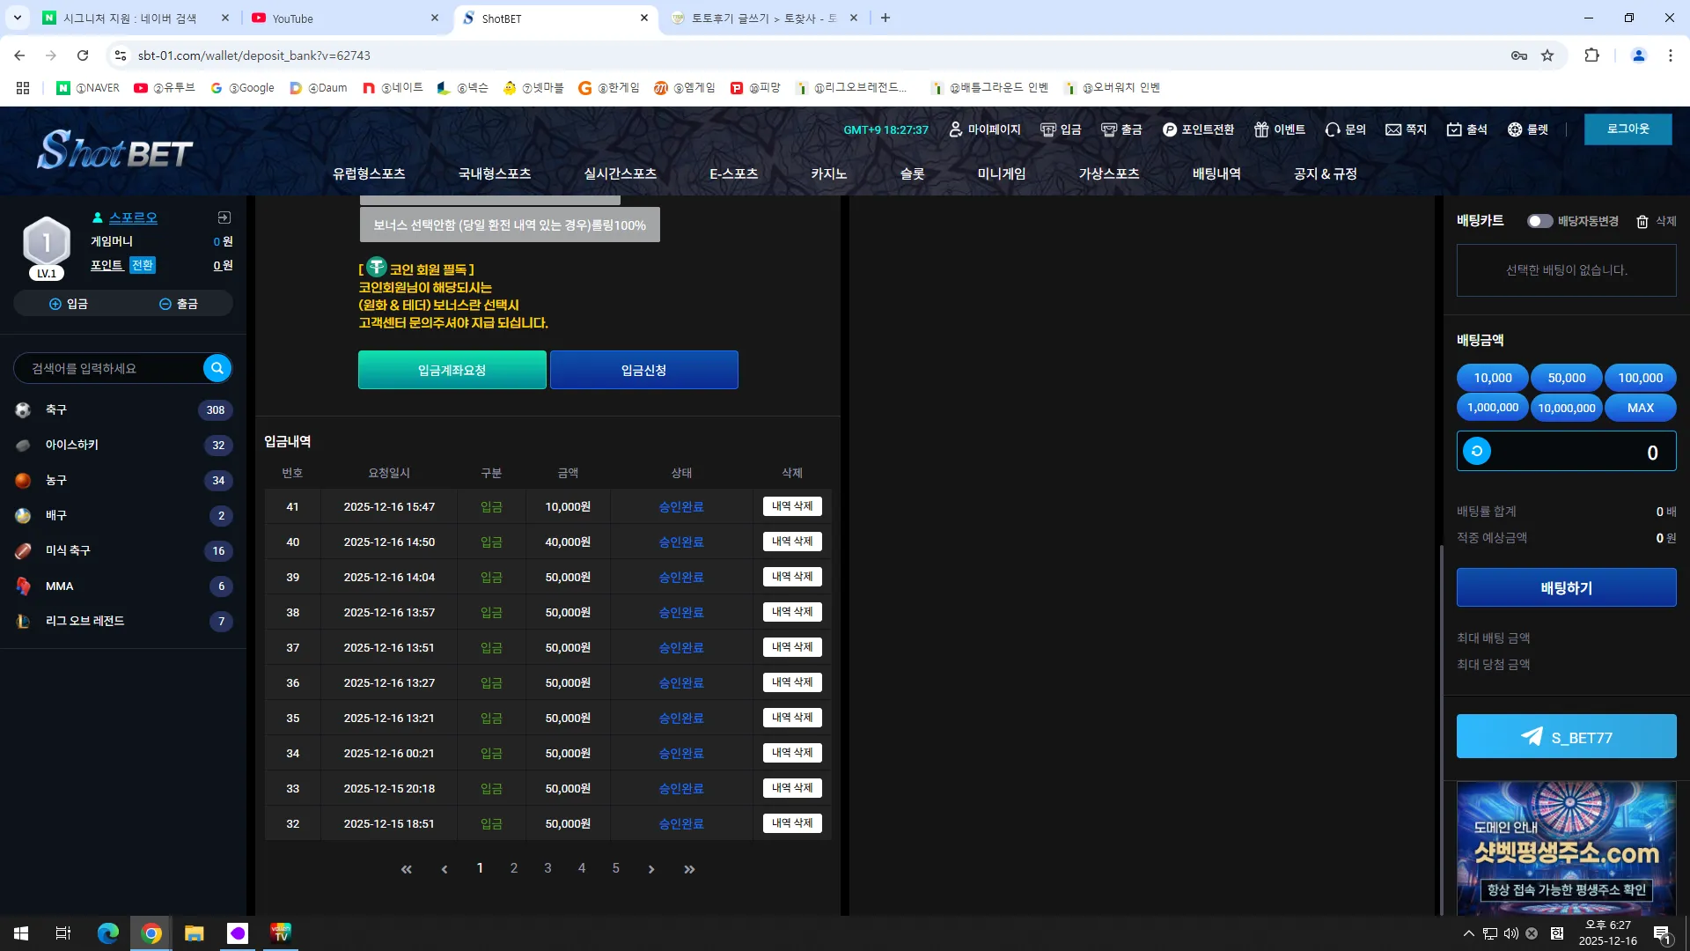This screenshot has width=1690, height=951.
Task: Open the 미니게임 menu
Action: pos(1002,173)
